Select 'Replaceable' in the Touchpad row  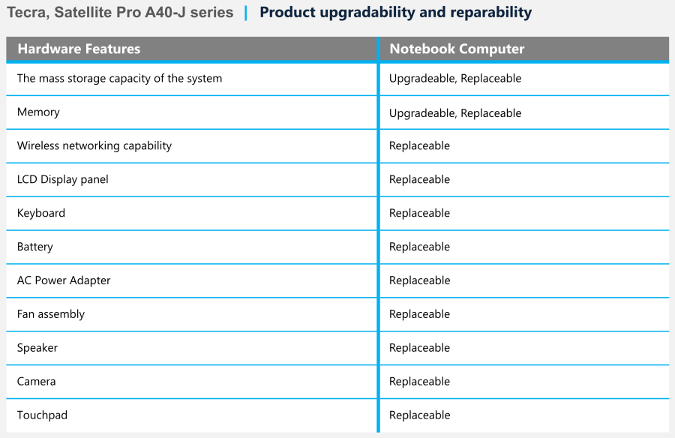(419, 416)
